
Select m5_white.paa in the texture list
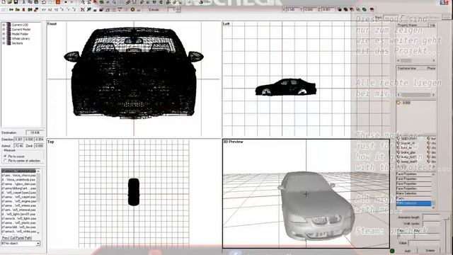[x=19, y=232]
